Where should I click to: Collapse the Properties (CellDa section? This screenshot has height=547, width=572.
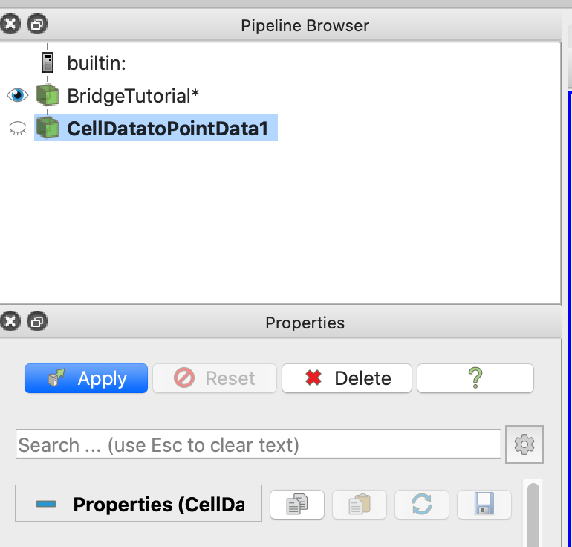[46, 505]
